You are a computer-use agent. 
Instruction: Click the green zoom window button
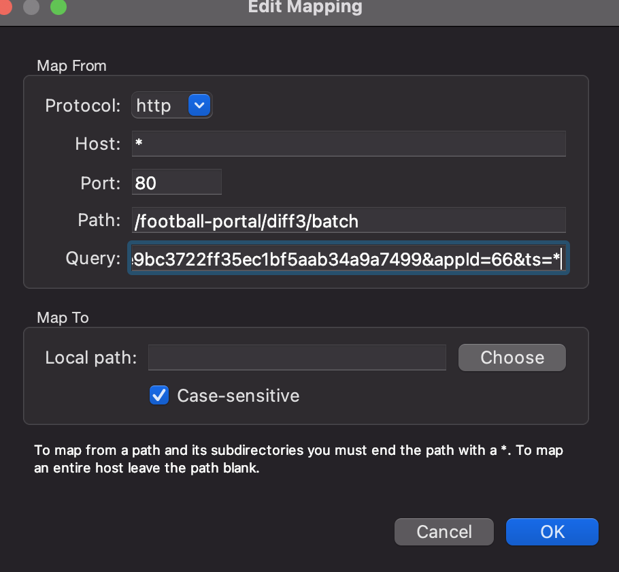pos(58,7)
